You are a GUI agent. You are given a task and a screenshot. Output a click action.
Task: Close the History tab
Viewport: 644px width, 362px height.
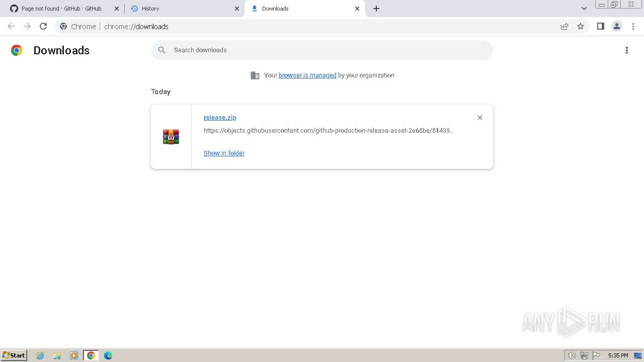(237, 9)
